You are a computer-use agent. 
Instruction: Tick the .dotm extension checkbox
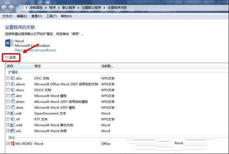(x=8, y=102)
